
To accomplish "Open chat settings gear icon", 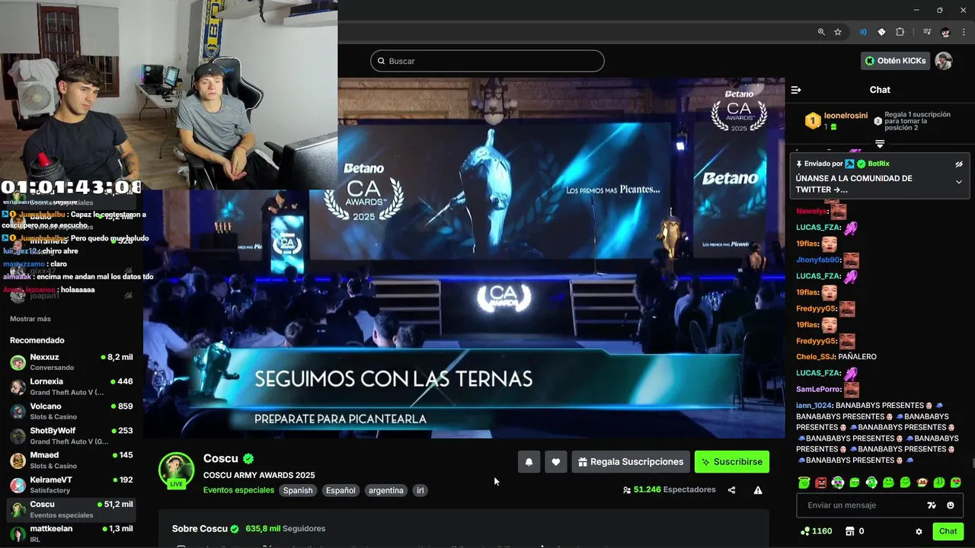I will coord(919,531).
